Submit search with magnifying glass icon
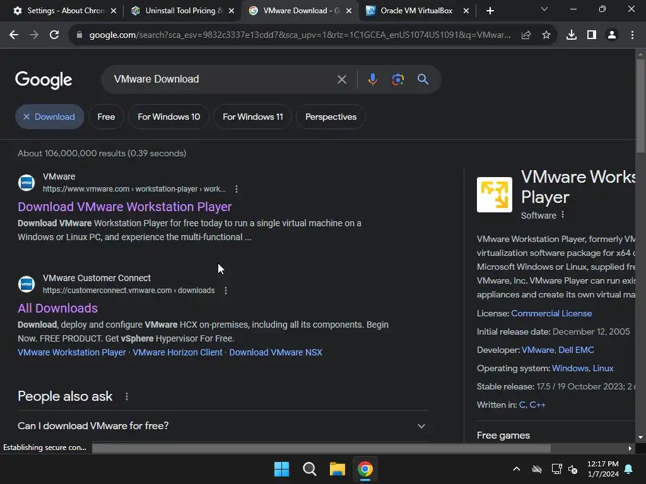The height and width of the screenshot is (484, 646). click(423, 79)
